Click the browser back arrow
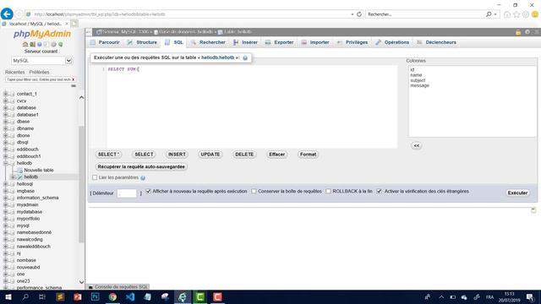 coord(7,14)
